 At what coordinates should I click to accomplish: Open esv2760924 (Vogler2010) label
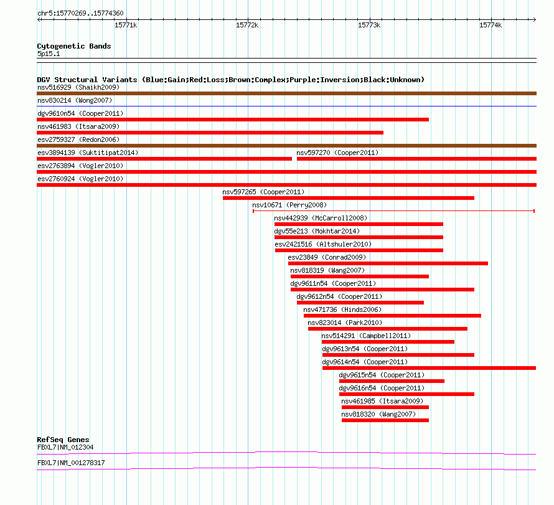[x=80, y=179]
